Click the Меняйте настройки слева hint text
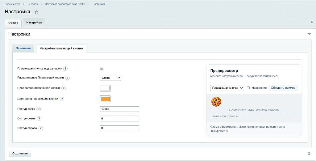The image size is (316, 161). [x=244, y=76]
